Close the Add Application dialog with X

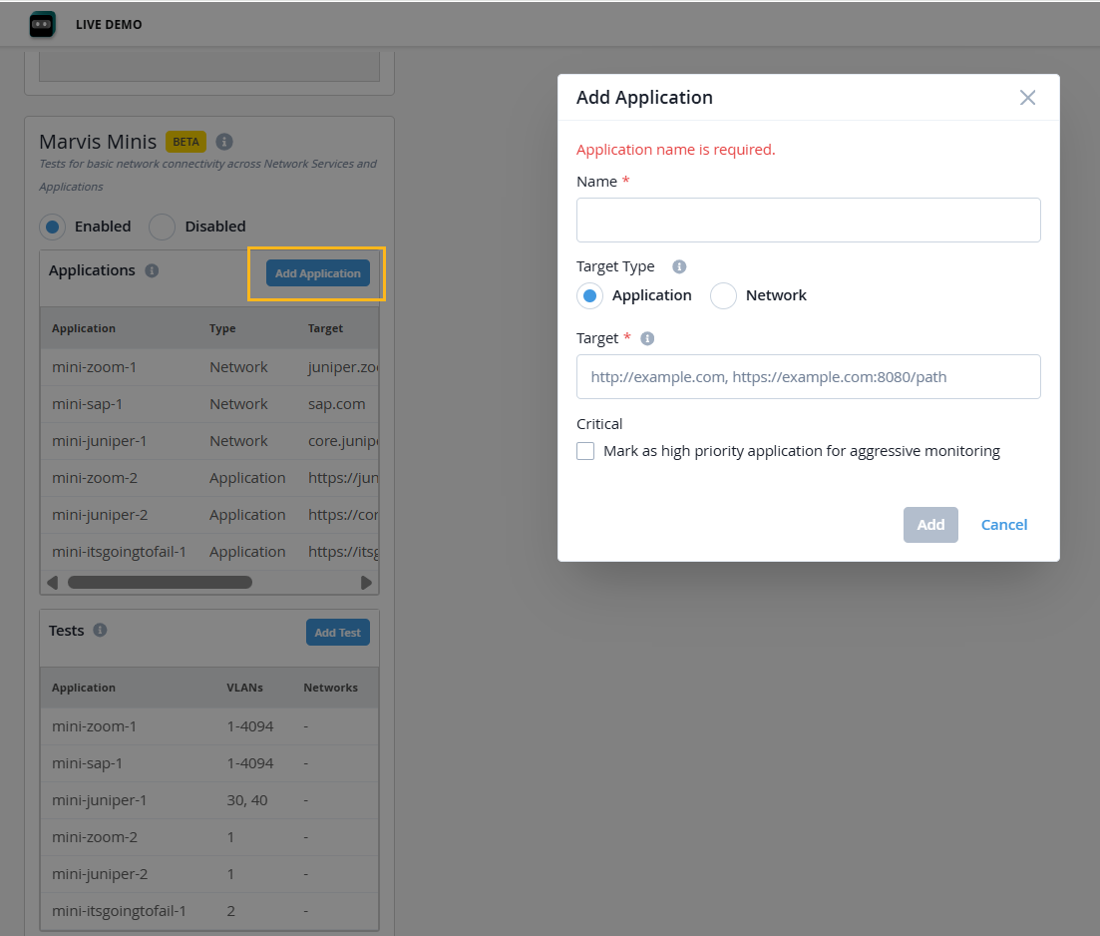[x=1027, y=98]
